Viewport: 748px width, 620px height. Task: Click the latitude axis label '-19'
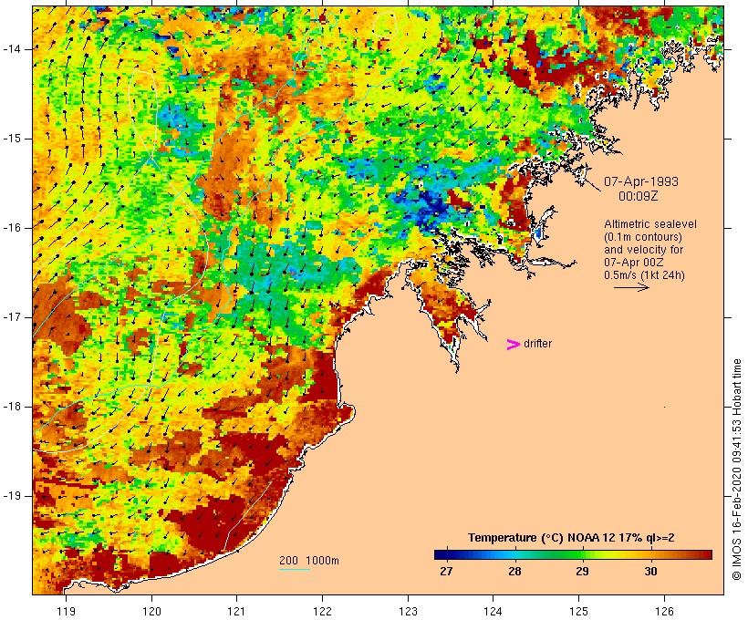(12, 496)
